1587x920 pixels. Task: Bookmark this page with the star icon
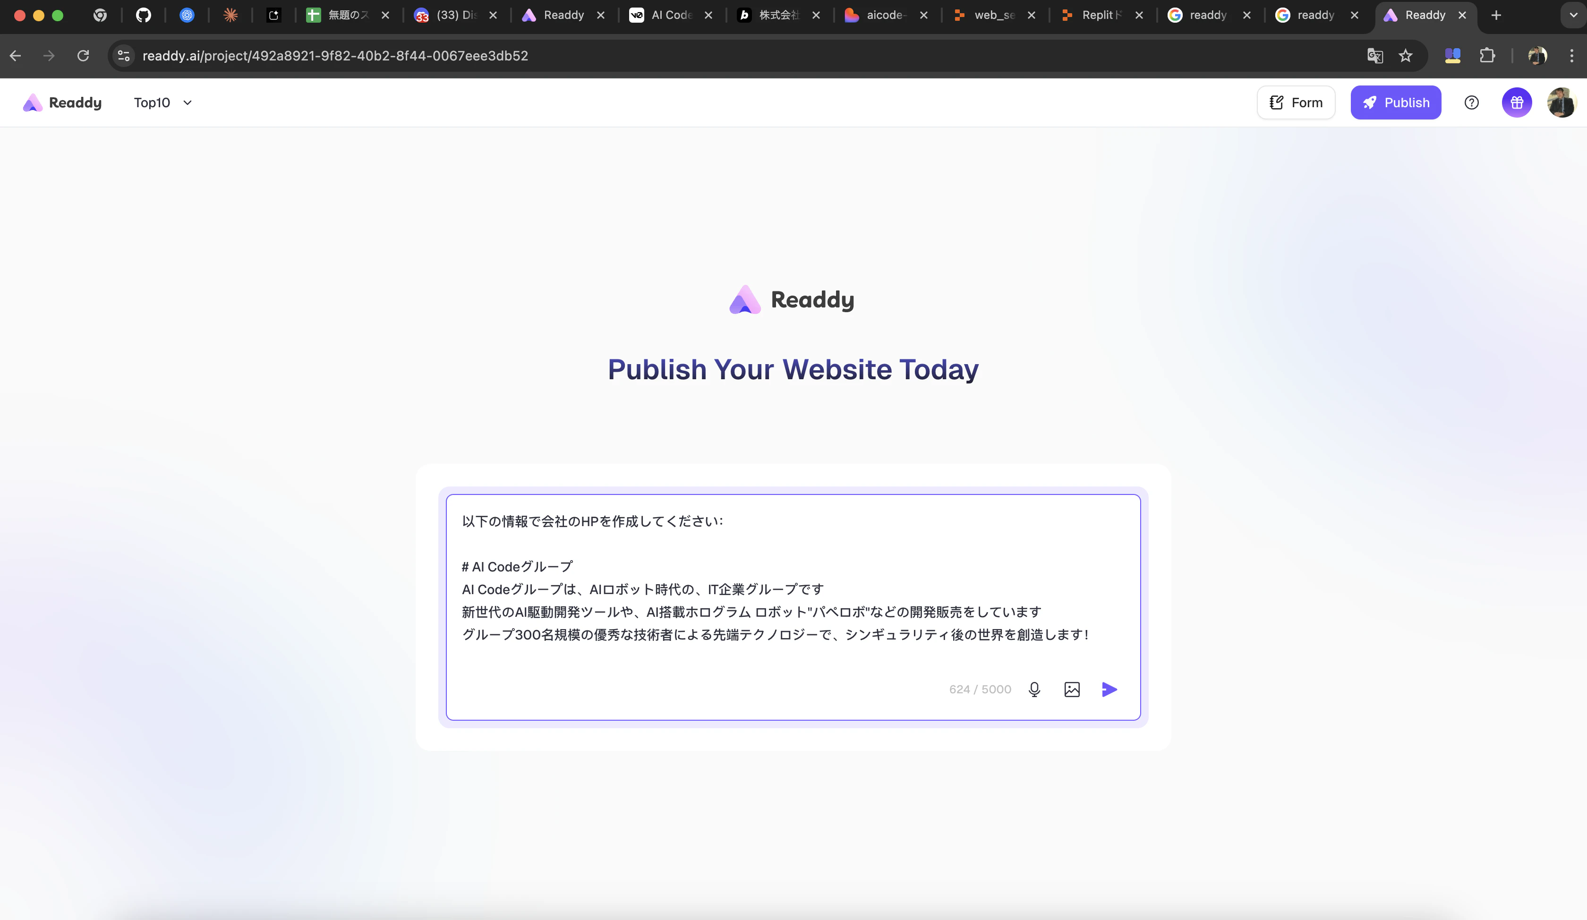[1406, 56]
